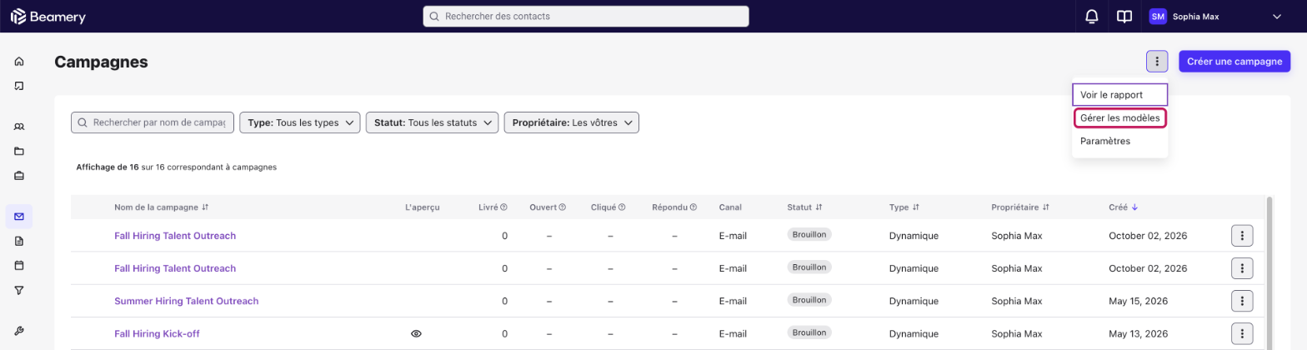1307x350 pixels.
Task: Select Gérer les modèles menu entry
Action: [1119, 118]
